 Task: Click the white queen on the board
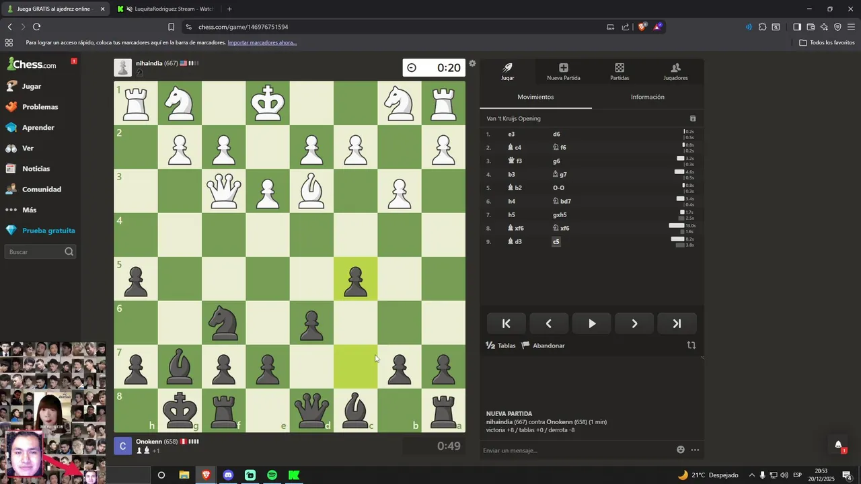click(x=224, y=192)
